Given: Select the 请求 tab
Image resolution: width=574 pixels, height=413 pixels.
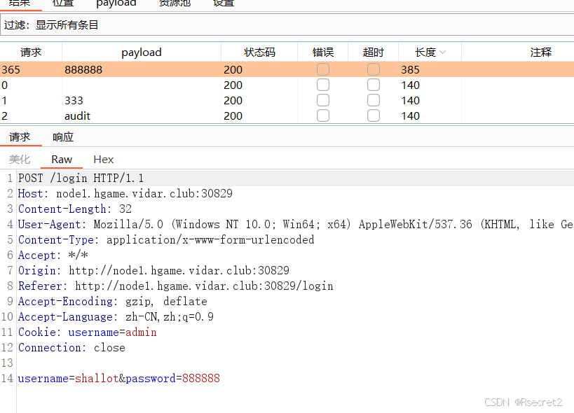Looking at the screenshot, I should click(x=20, y=136).
